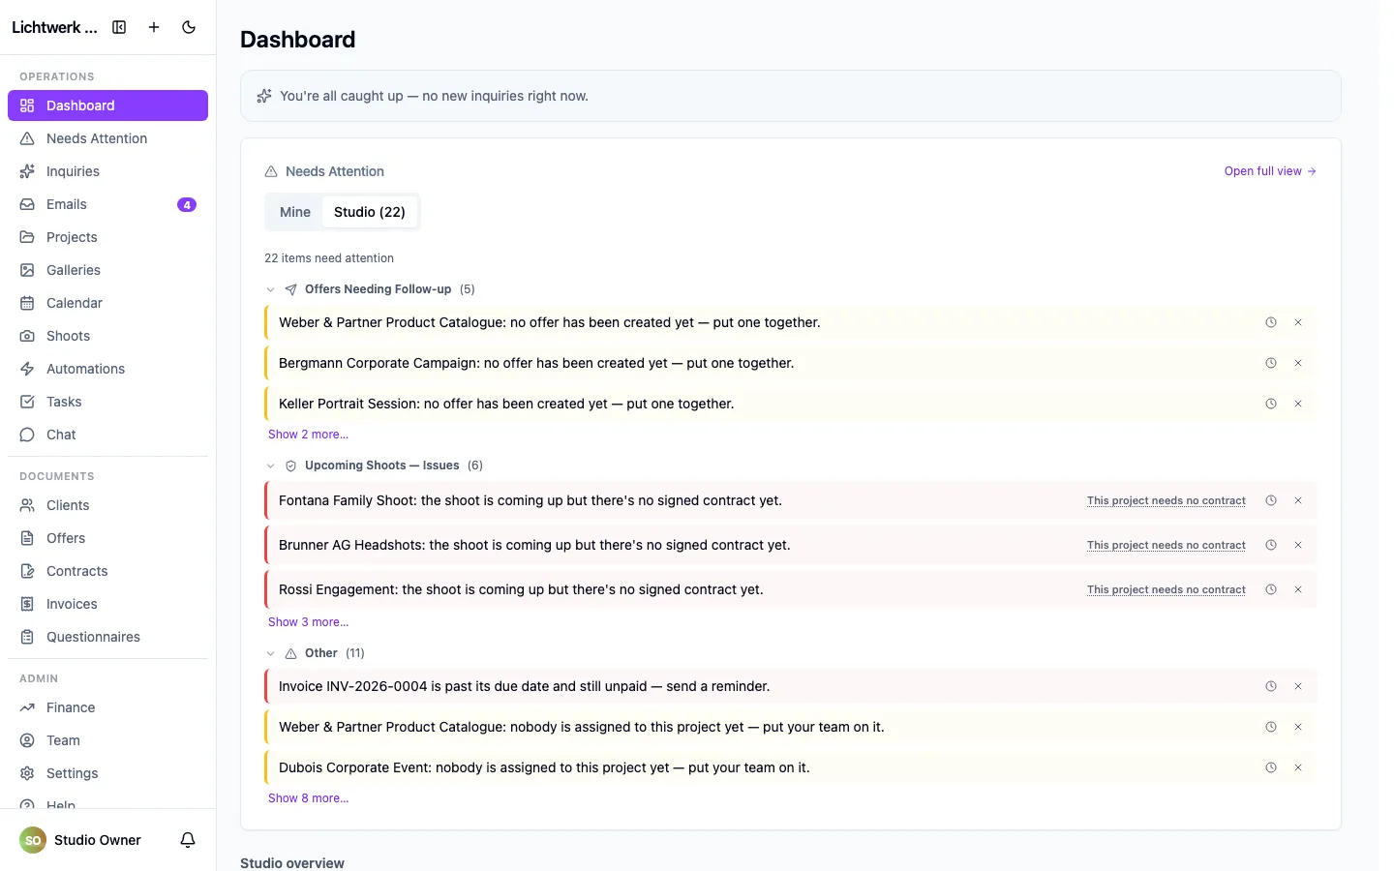The image size is (1394, 871).
Task: Go to Emails in the sidebar
Action: click(x=107, y=204)
